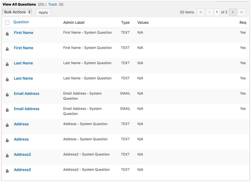The height and width of the screenshot is (182, 251).
Task: Open the Trash view link
Action: click(x=53, y=5)
